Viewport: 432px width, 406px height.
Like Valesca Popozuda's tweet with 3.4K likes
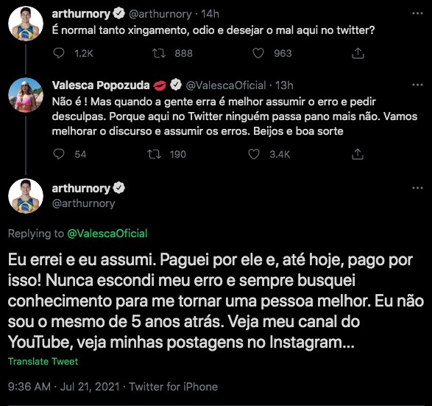pos(254,154)
